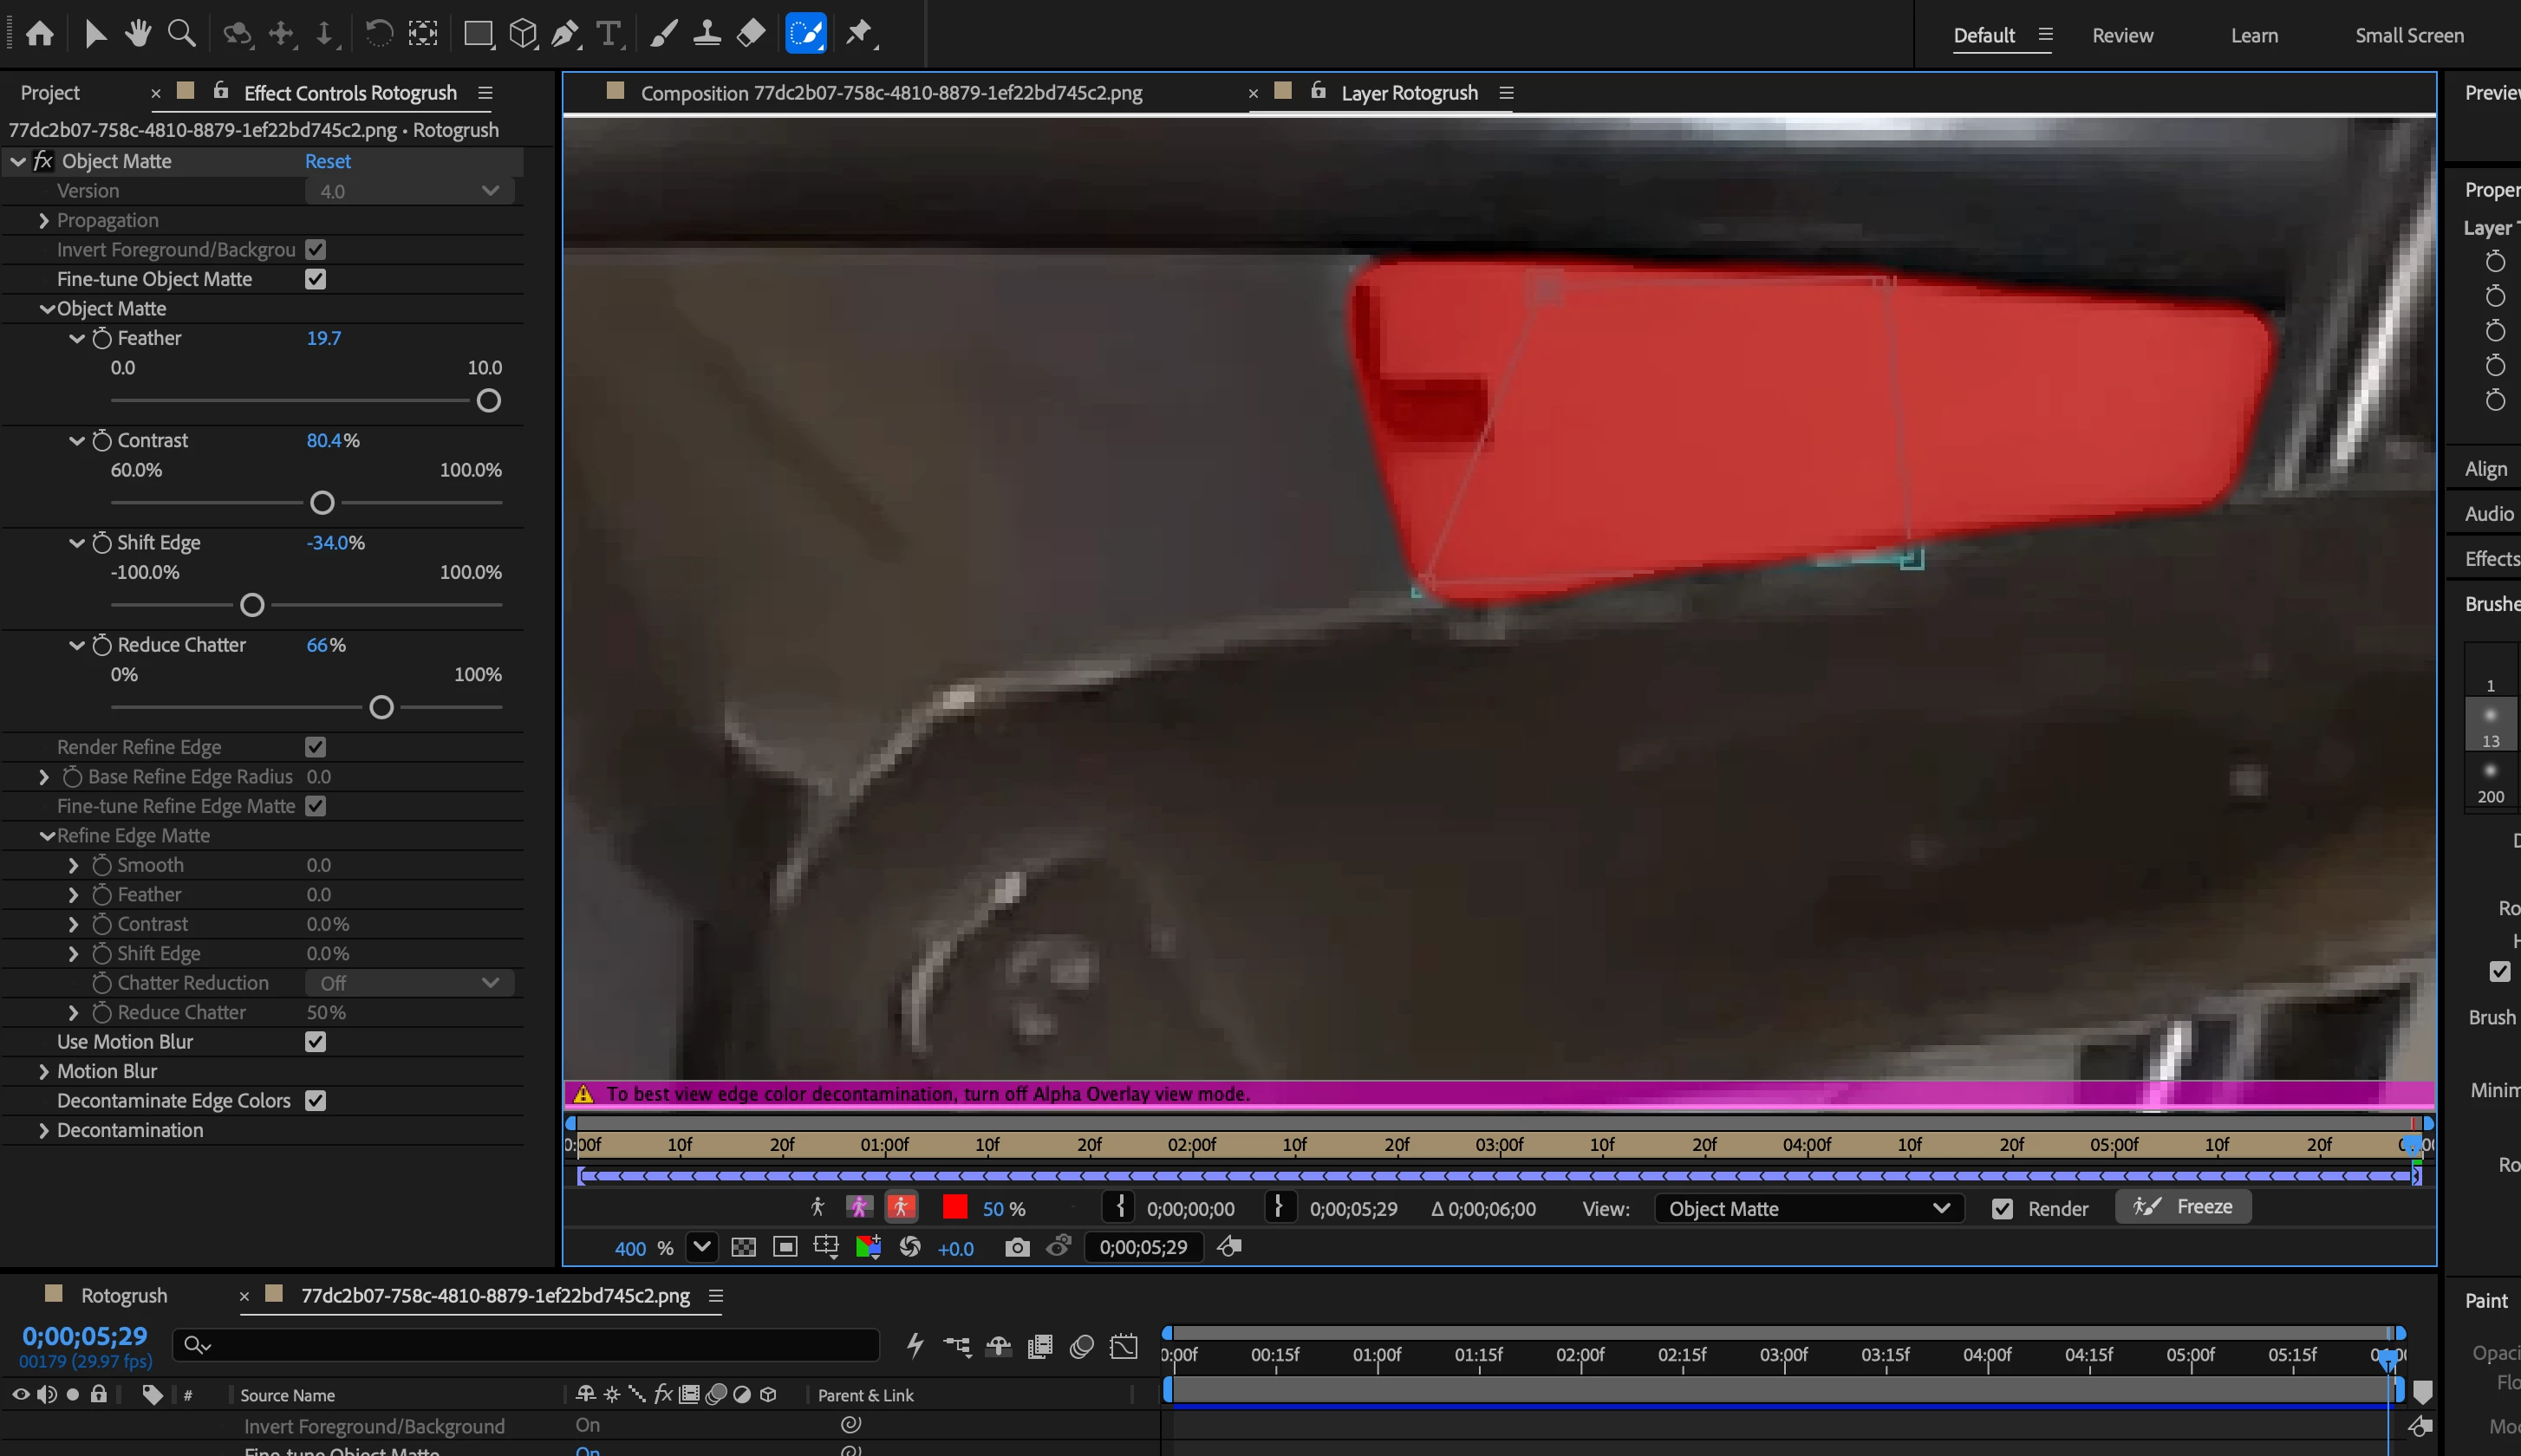Expand the Propagation section

pyautogui.click(x=44, y=220)
